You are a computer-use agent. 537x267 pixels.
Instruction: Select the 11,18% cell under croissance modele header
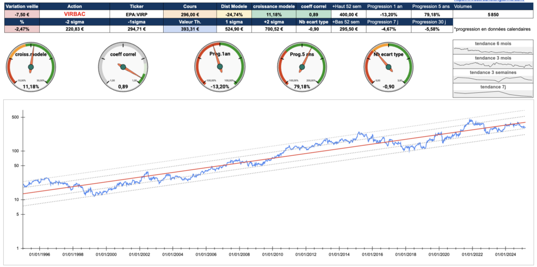pyautogui.click(x=273, y=14)
